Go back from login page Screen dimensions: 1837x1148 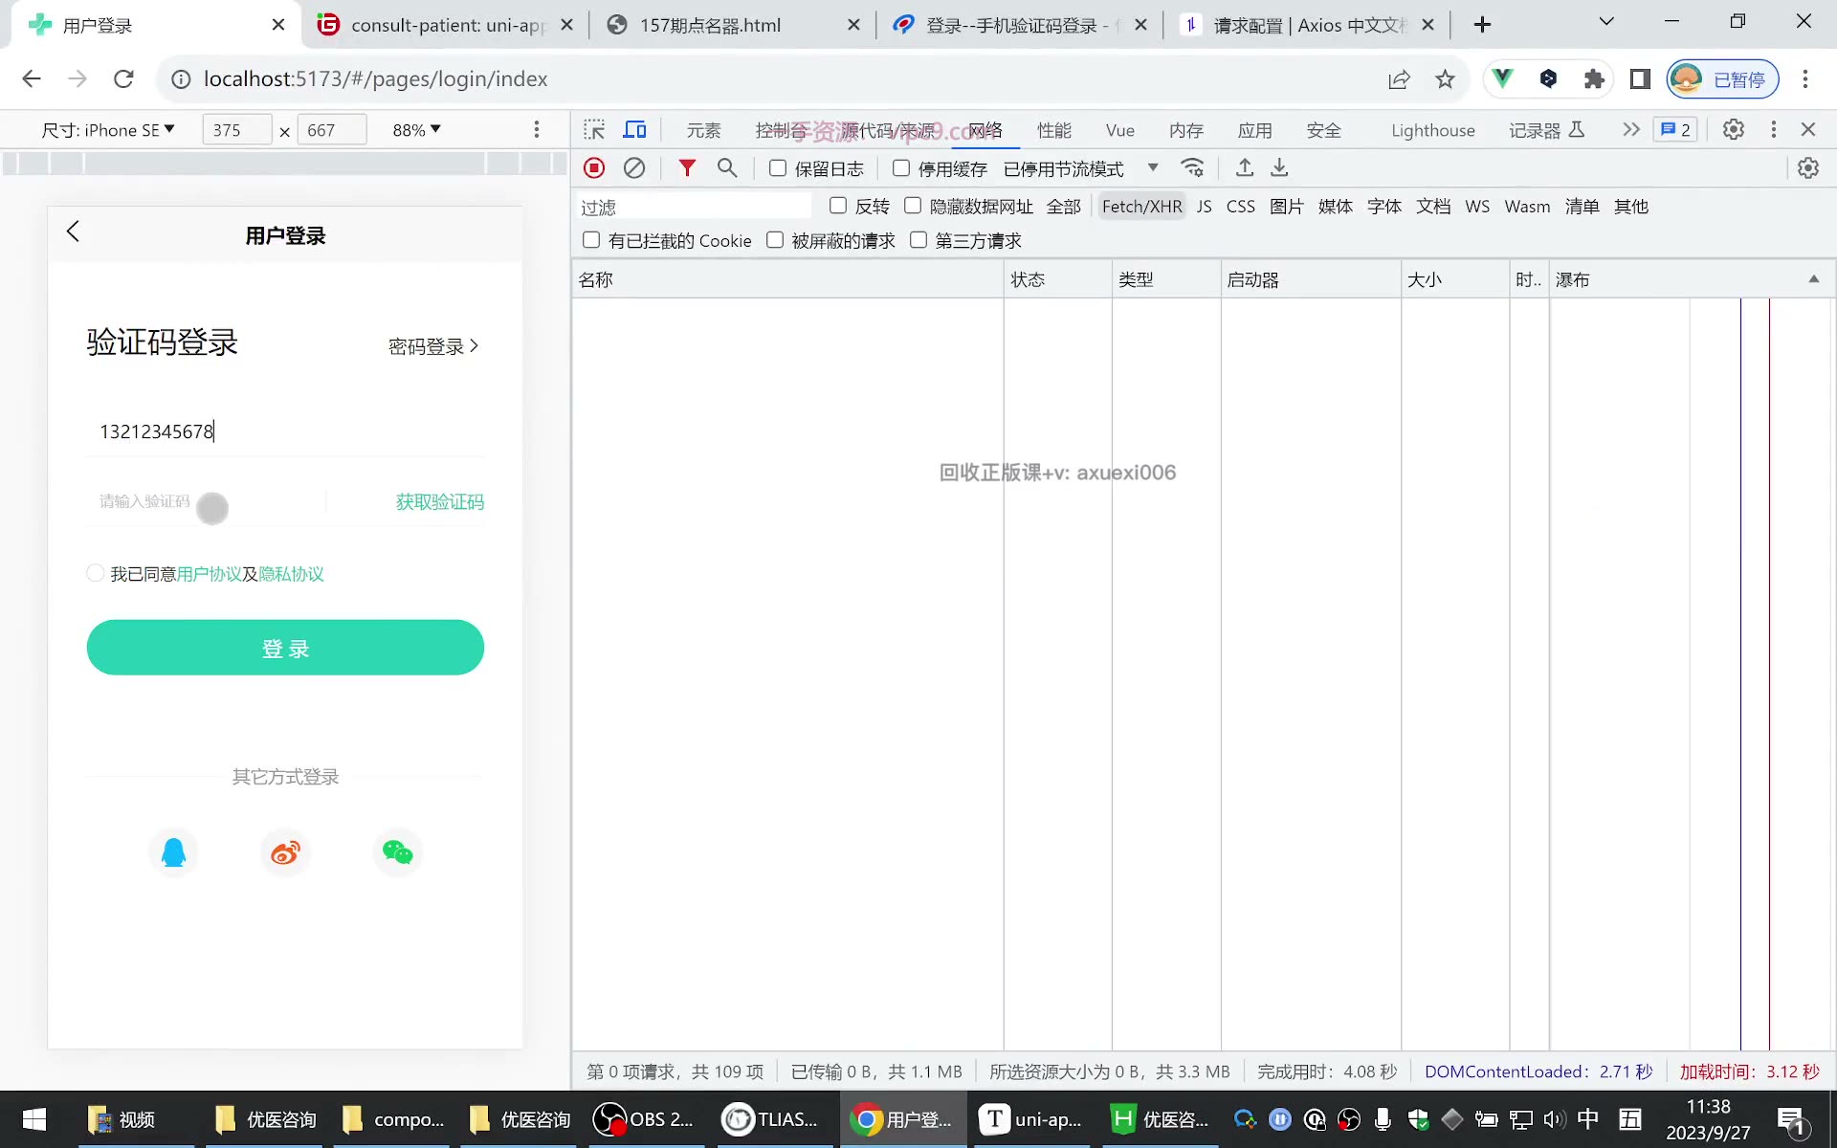pos(73,232)
